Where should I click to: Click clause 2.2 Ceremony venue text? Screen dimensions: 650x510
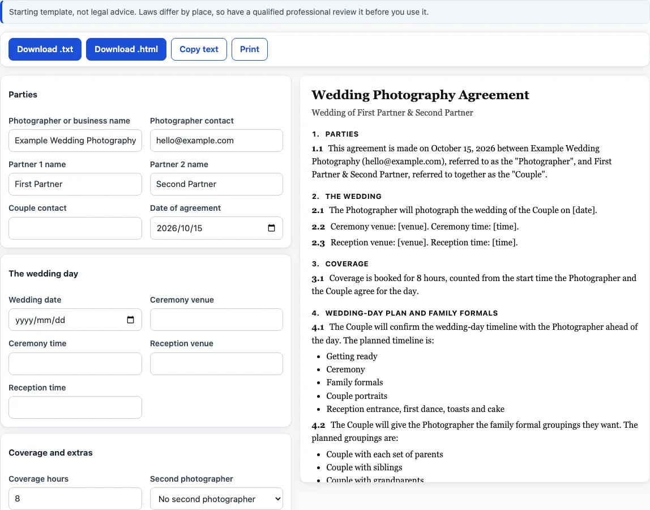(x=416, y=227)
